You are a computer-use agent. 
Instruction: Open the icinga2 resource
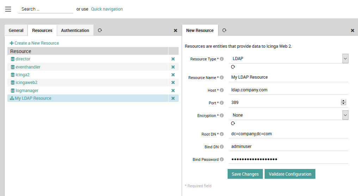23,75
